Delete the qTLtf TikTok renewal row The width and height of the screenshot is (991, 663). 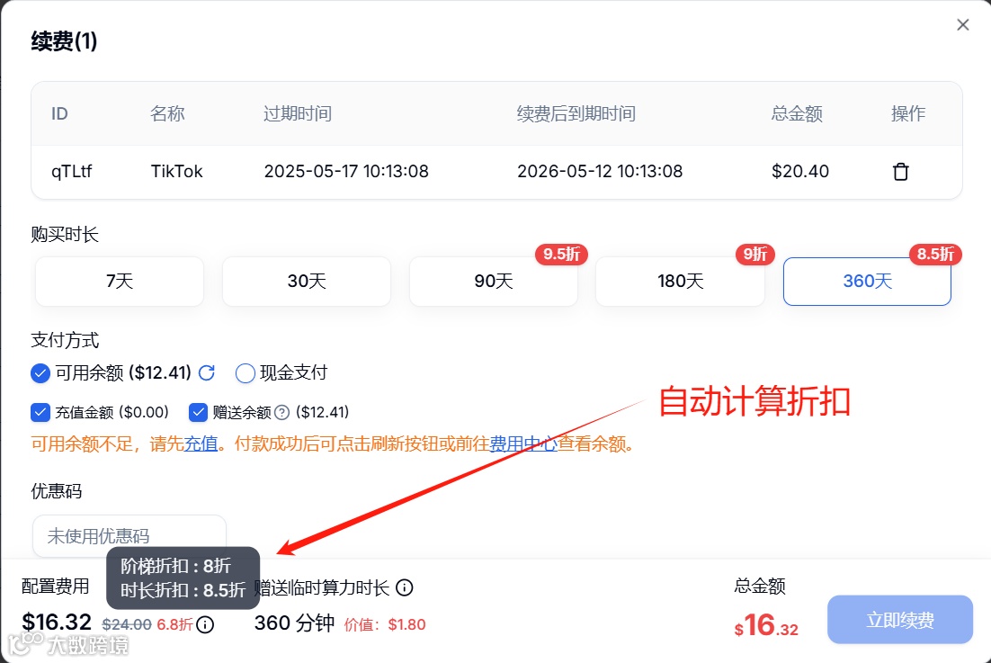[x=900, y=171]
